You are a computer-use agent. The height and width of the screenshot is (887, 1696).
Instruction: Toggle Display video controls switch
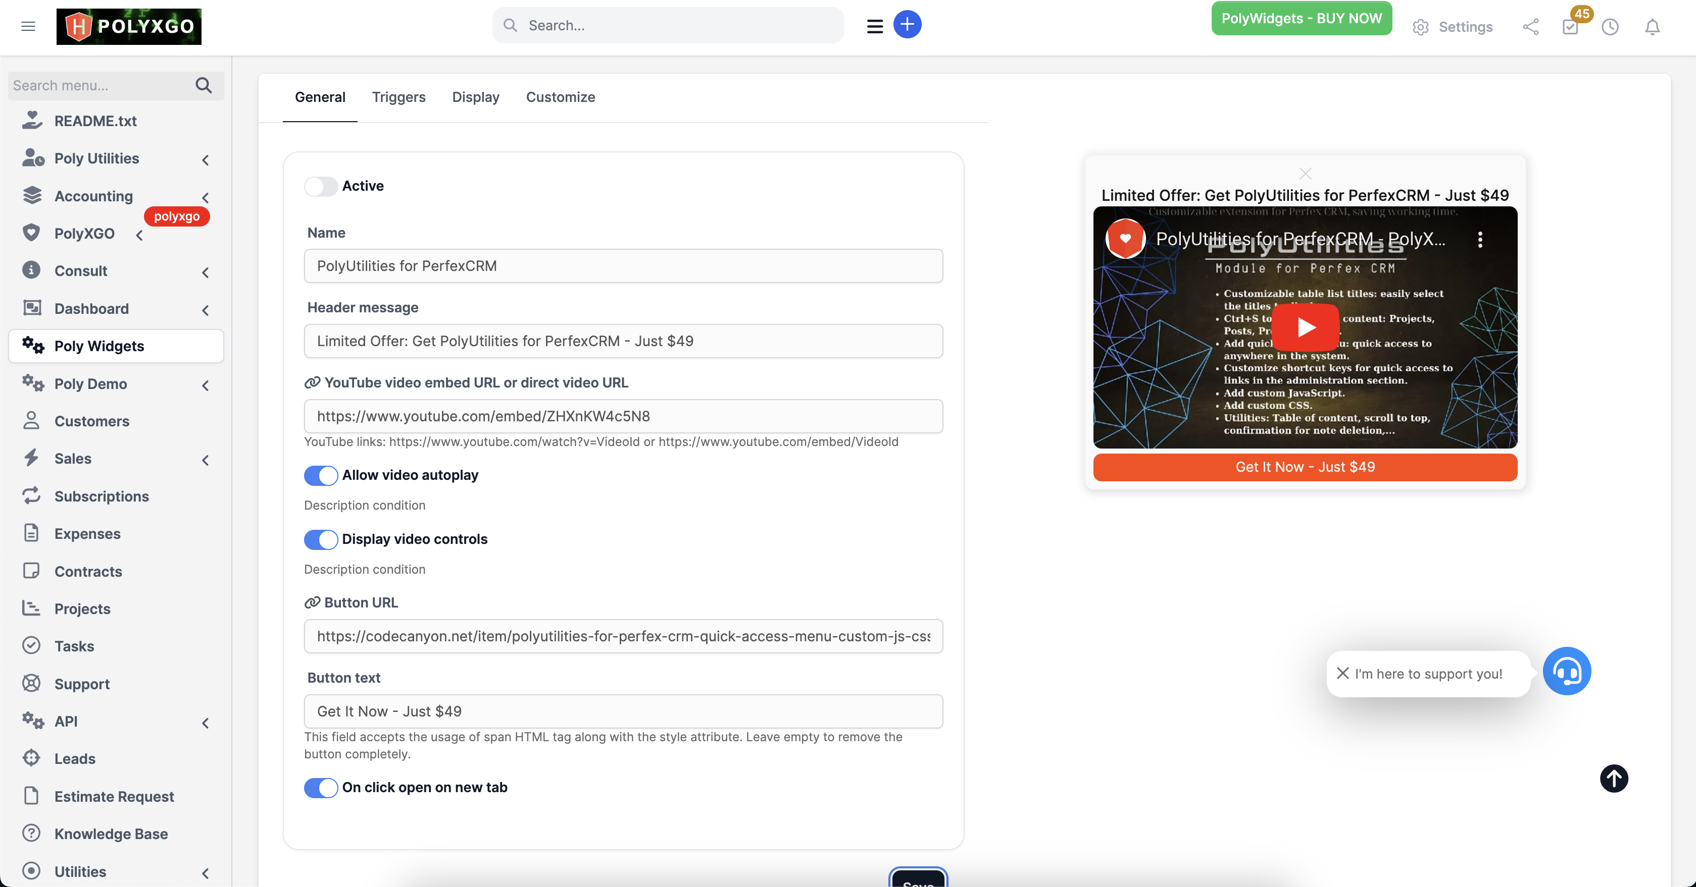[321, 539]
